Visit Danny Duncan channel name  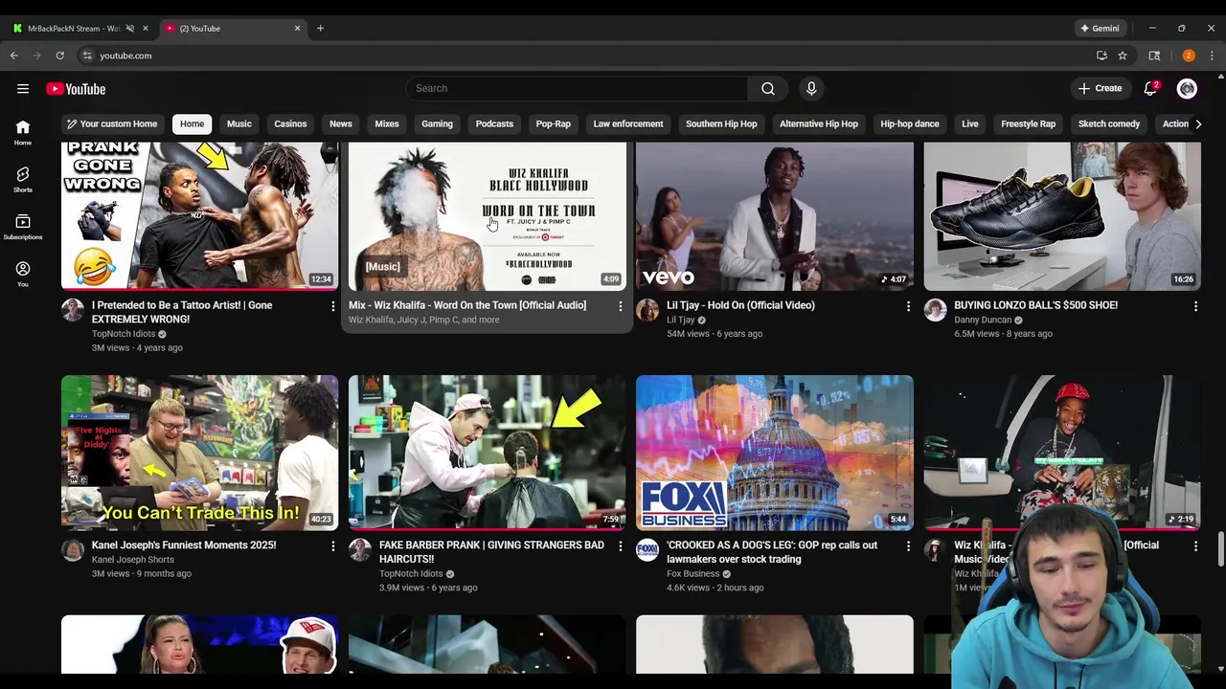(983, 320)
